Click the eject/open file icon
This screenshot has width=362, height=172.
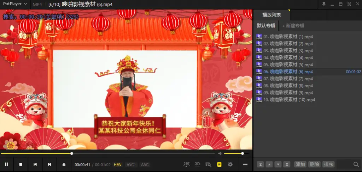pyautogui.click(x=64, y=164)
